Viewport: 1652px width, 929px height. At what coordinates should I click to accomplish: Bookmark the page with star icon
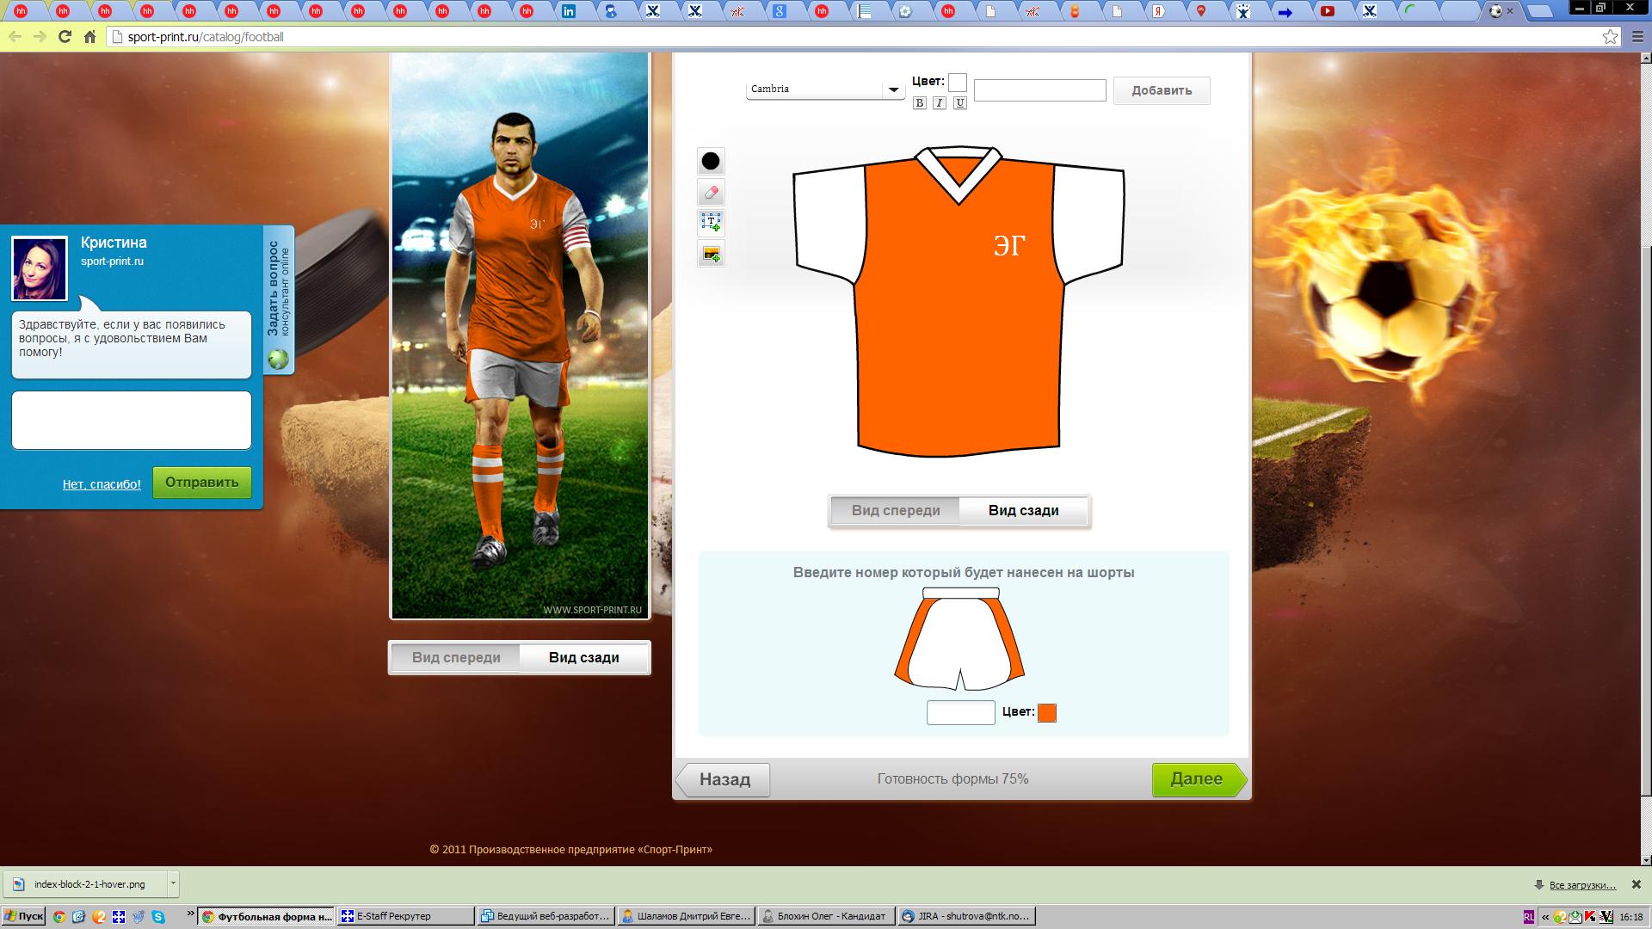[1610, 37]
